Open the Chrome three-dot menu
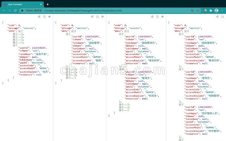 222,11
